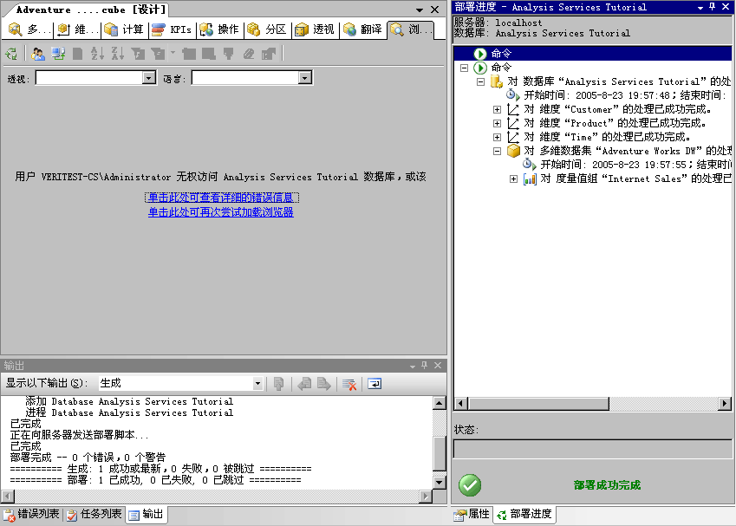
Task: Click the 状态 status text field
Action: 592,449
